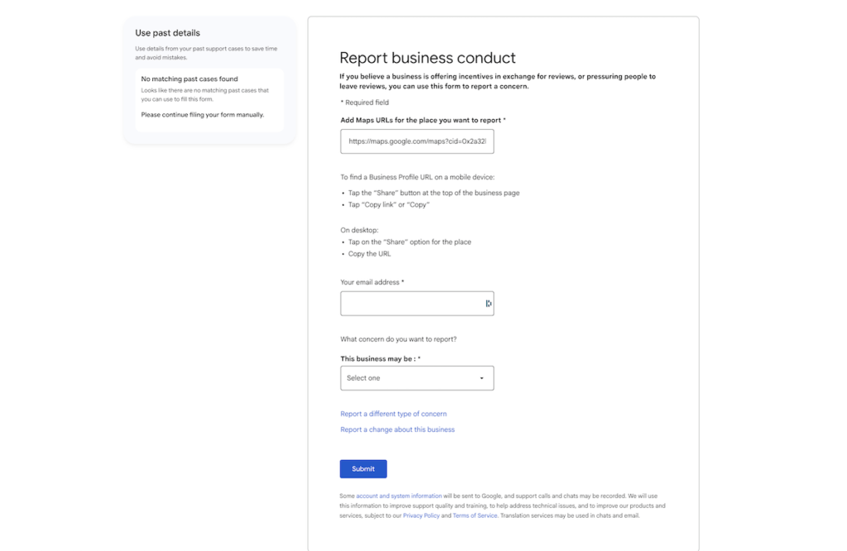
Task: Open the "This business may be" dropdown
Action: coord(417,378)
